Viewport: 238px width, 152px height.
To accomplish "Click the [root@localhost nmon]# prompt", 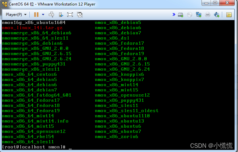I will coord(34,147).
